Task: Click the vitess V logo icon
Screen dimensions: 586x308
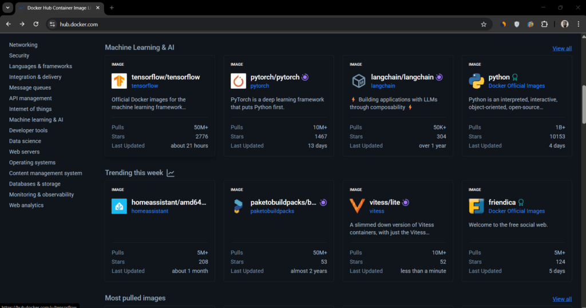Action: [x=357, y=206]
